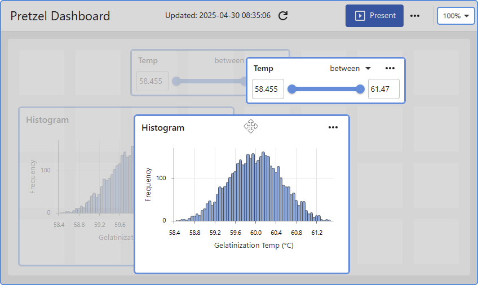Click the Frequency y-axis label on the active Histogram
Screen dimensions: 478x285
click(x=148, y=184)
